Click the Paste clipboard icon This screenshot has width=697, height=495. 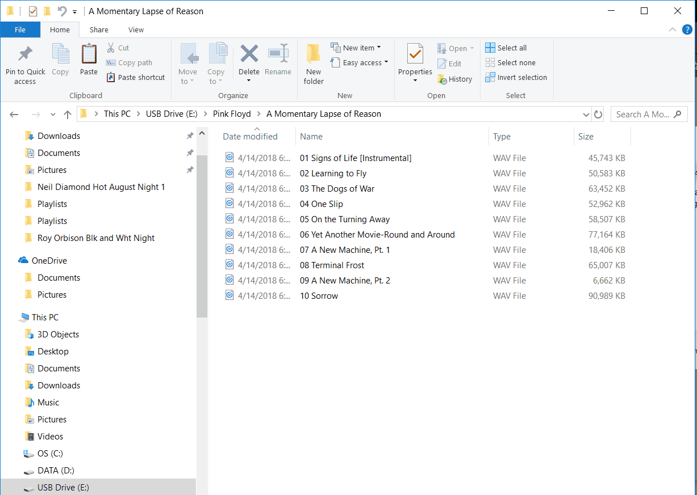click(x=89, y=54)
